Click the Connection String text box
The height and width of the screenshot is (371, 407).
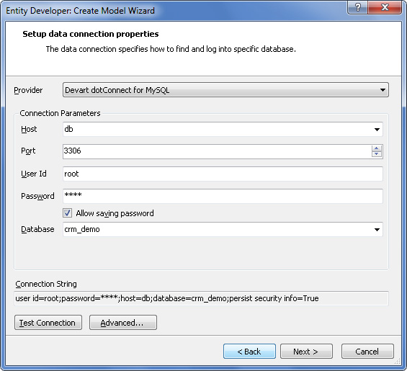pyautogui.click(x=201, y=298)
